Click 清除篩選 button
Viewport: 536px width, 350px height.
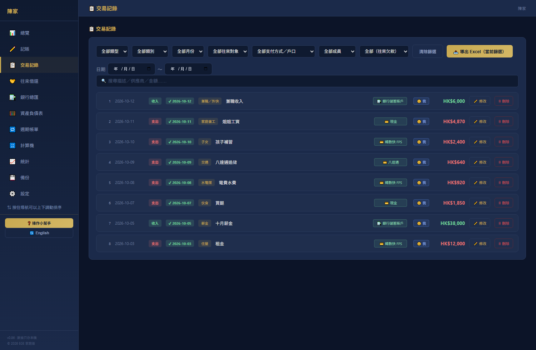pos(428,51)
